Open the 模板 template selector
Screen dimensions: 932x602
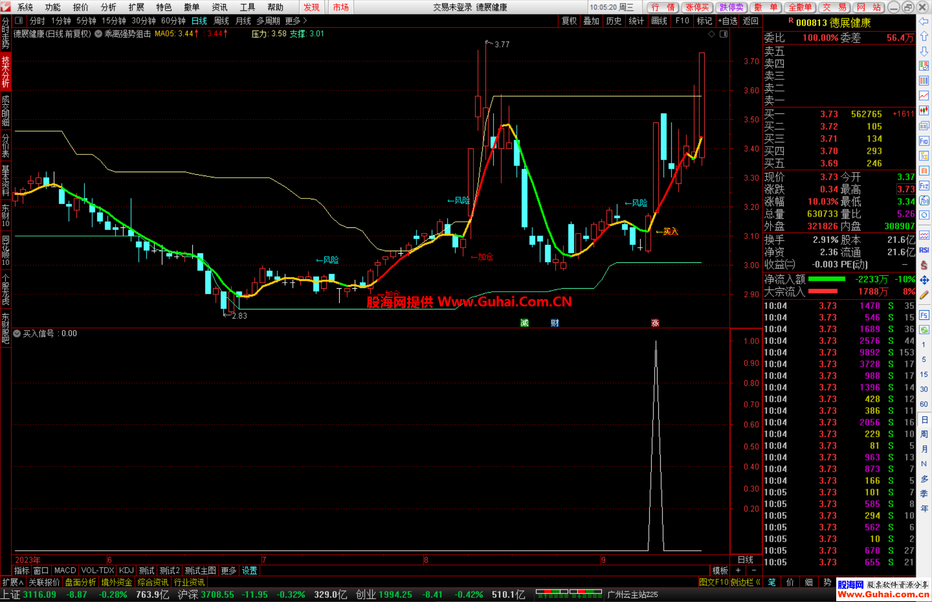click(x=720, y=570)
